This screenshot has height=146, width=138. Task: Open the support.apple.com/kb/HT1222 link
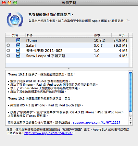point(96,123)
